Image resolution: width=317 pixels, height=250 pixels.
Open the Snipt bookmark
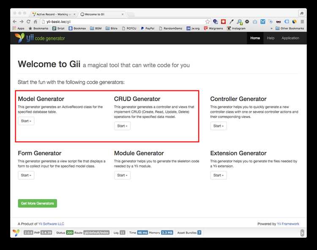click(x=58, y=28)
